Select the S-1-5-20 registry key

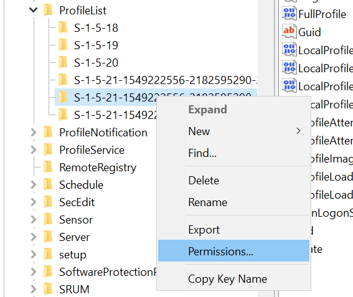[x=96, y=63]
